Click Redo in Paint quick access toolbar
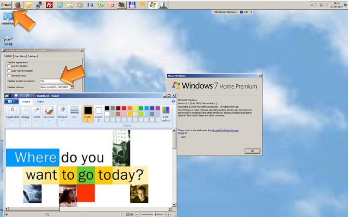Image resolution: width=349 pixels, height=217 pixels. [x=27, y=96]
